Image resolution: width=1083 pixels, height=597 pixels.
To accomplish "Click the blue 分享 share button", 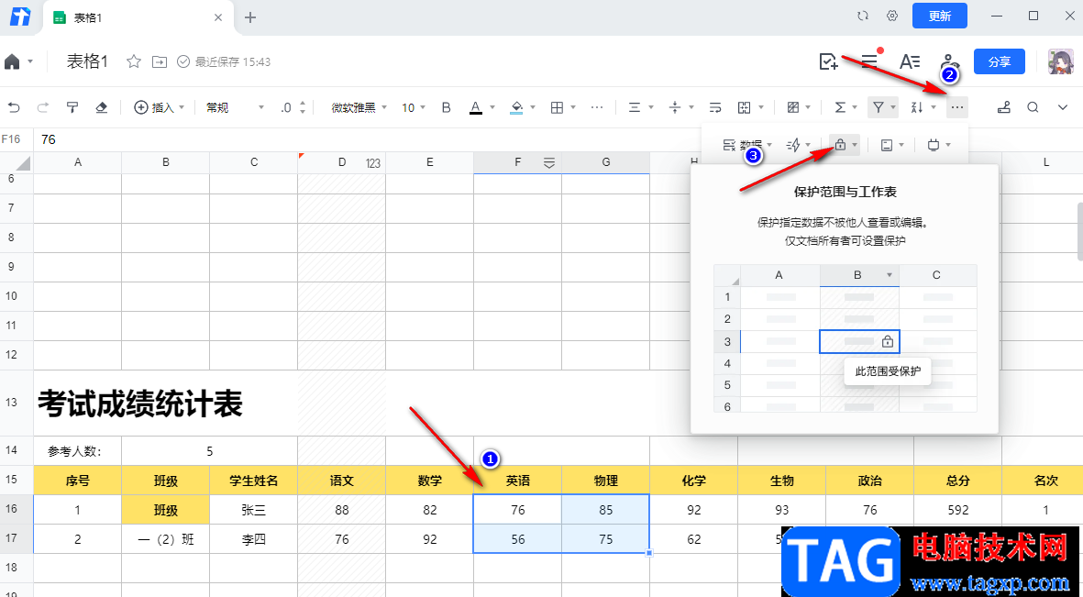I will [1000, 61].
